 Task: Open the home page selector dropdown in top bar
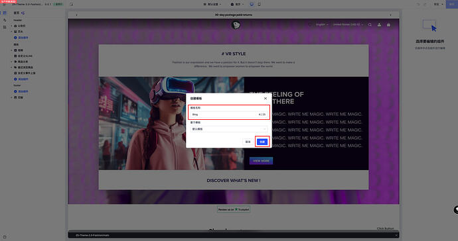[x=237, y=5]
